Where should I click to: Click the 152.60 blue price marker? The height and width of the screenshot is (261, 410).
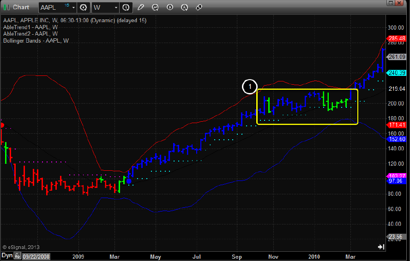click(x=397, y=139)
